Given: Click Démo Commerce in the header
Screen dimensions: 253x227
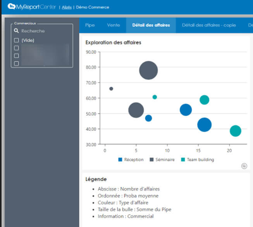Looking at the screenshot, I should (x=93, y=7).
